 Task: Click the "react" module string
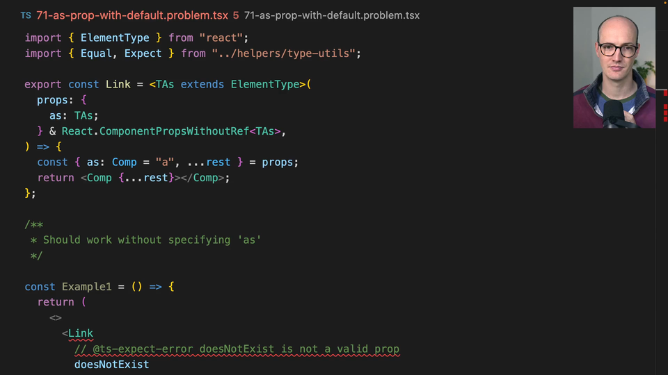coord(223,37)
